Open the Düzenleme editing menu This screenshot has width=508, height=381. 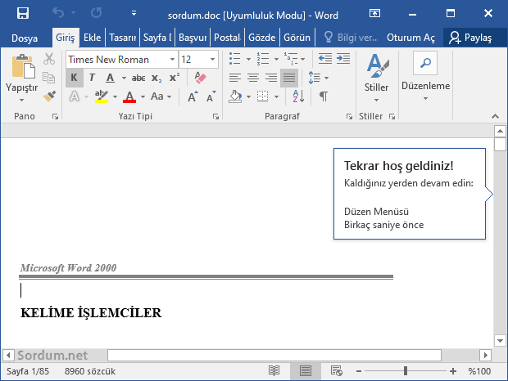click(425, 78)
